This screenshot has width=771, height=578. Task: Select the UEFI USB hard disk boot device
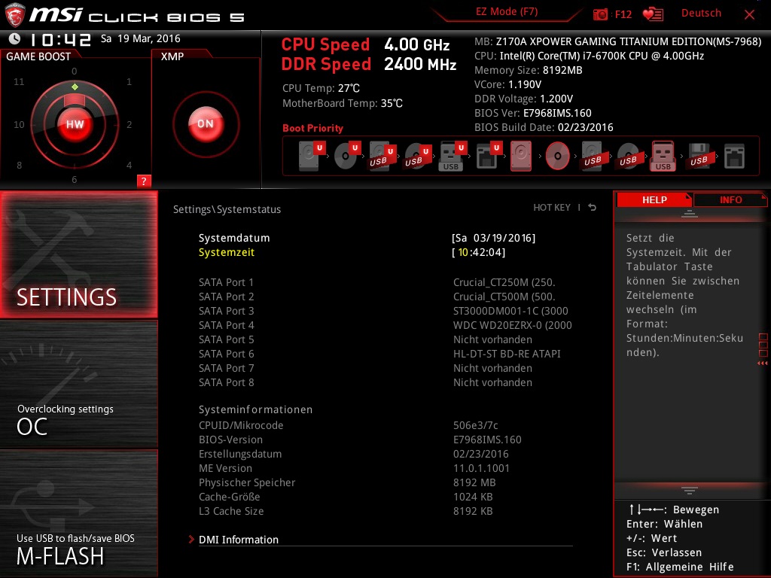[x=382, y=156]
